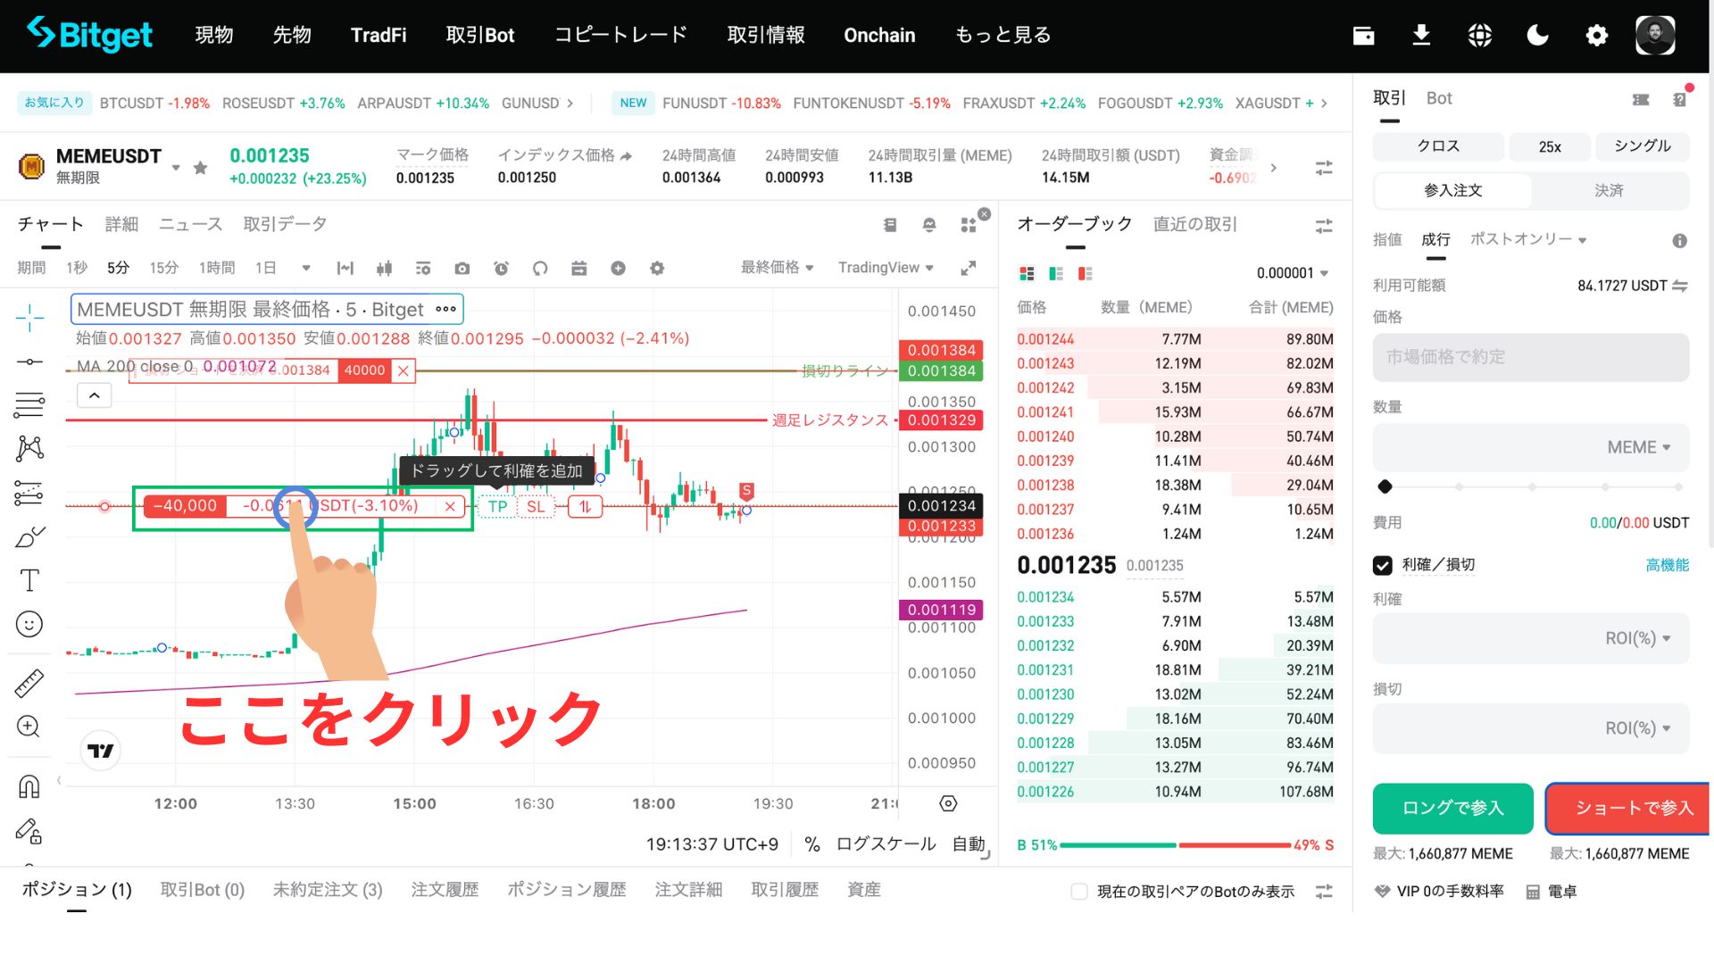Select the ruler measure tool

[29, 684]
